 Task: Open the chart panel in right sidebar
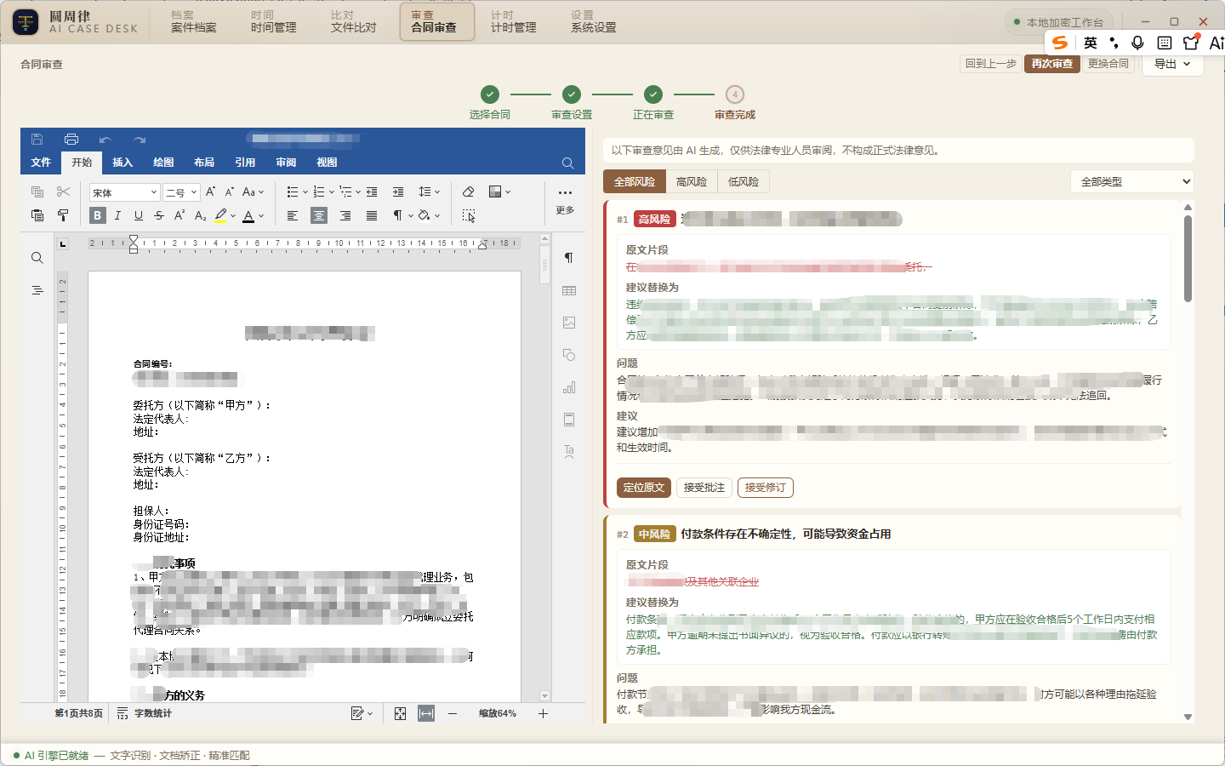569,387
